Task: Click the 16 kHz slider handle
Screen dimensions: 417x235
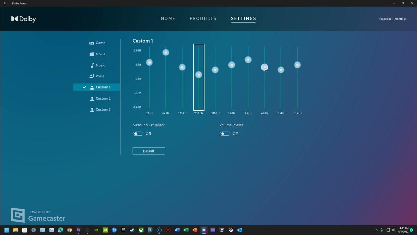Action: [297, 65]
